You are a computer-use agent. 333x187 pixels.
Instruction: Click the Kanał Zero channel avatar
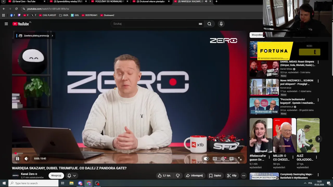(16, 176)
